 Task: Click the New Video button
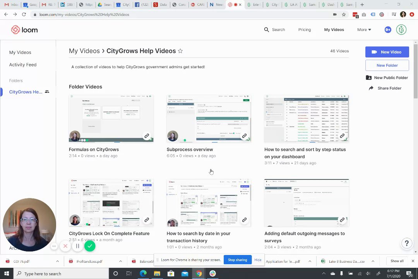click(x=387, y=52)
